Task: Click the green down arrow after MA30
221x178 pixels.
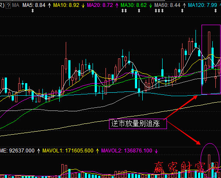Action: click(151, 6)
